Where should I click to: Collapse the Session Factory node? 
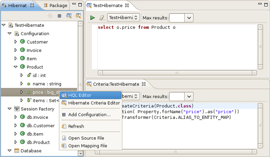pyautogui.click(x=10, y=109)
